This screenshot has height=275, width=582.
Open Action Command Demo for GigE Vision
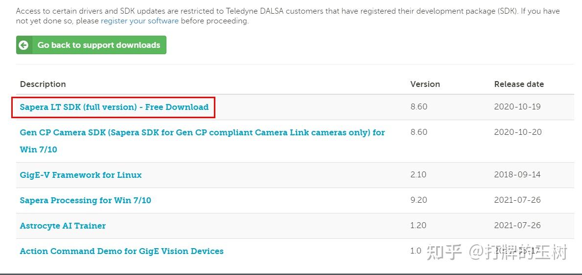click(x=121, y=251)
